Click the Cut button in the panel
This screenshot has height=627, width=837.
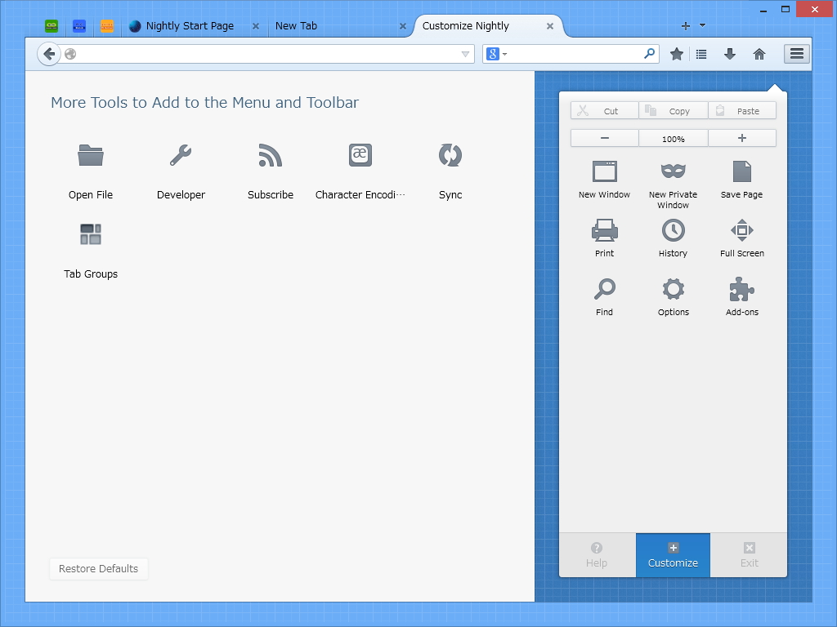604,111
